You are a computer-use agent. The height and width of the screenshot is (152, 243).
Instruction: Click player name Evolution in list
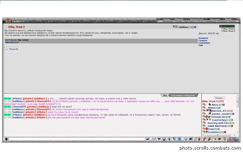(213, 132)
